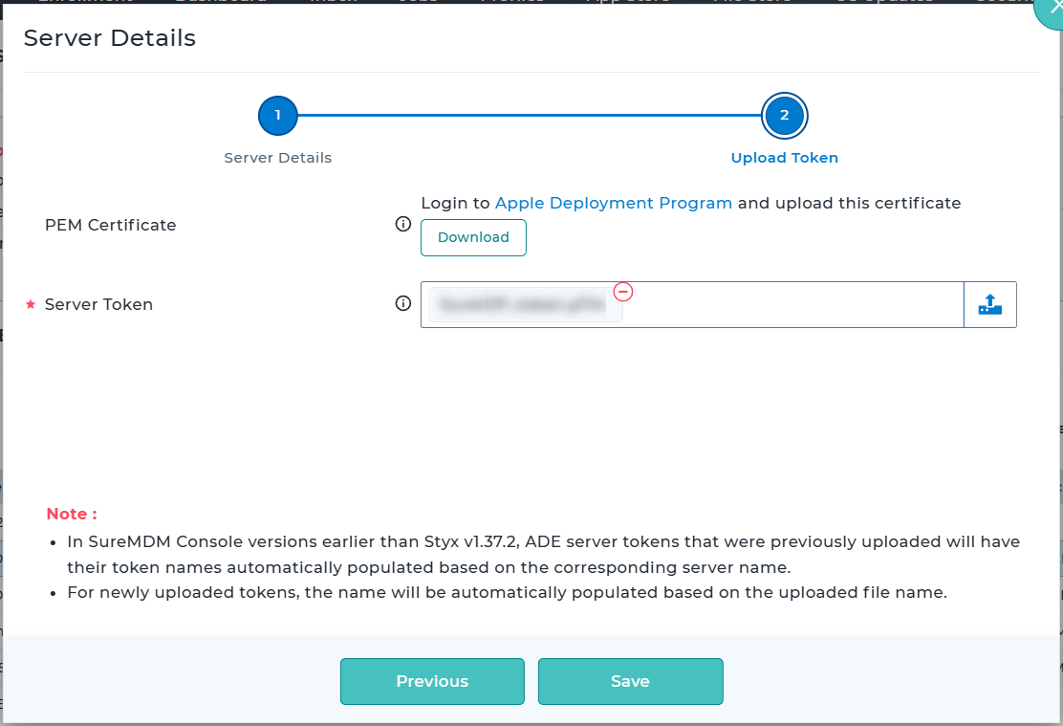Select the uploaded token file chip

[x=526, y=306]
